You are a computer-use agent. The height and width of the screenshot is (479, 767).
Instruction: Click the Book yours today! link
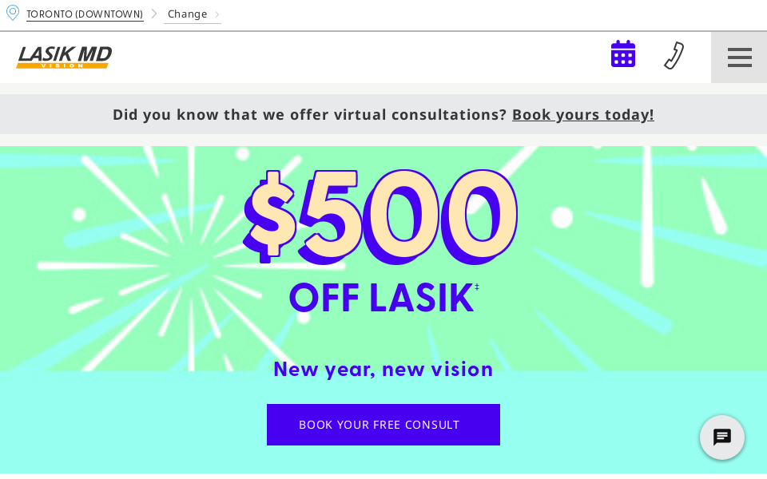[x=582, y=114]
